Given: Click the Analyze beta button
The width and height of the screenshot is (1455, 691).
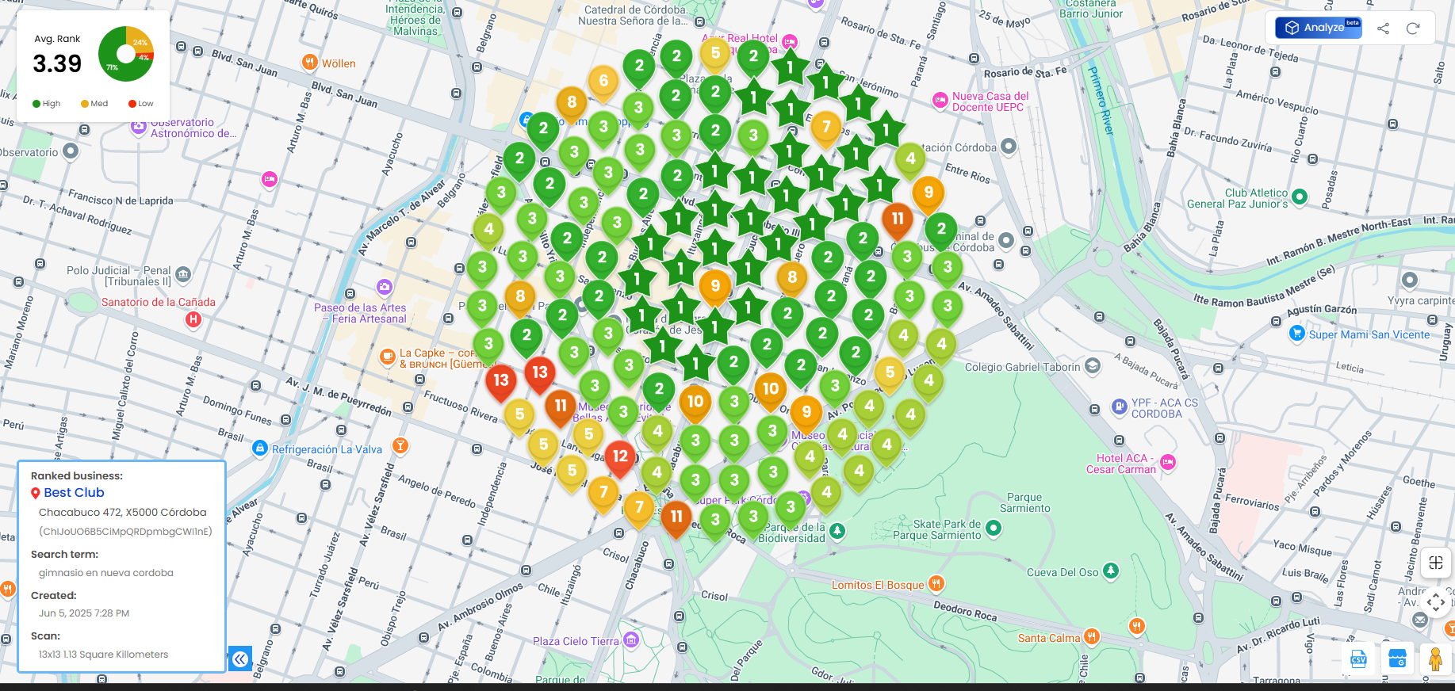Looking at the screenshot, I should click(1318, 28).
